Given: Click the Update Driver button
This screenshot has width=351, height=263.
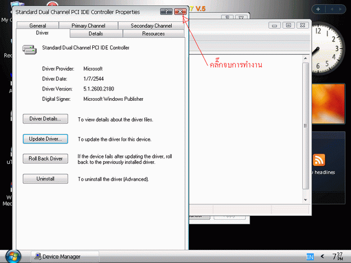Looking at the screenshot, I should 45,139.
